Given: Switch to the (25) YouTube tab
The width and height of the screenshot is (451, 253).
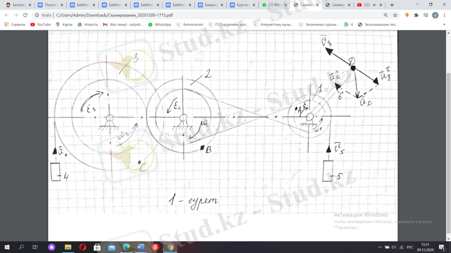Looking at the screenshot, I should tap(370, 5).
